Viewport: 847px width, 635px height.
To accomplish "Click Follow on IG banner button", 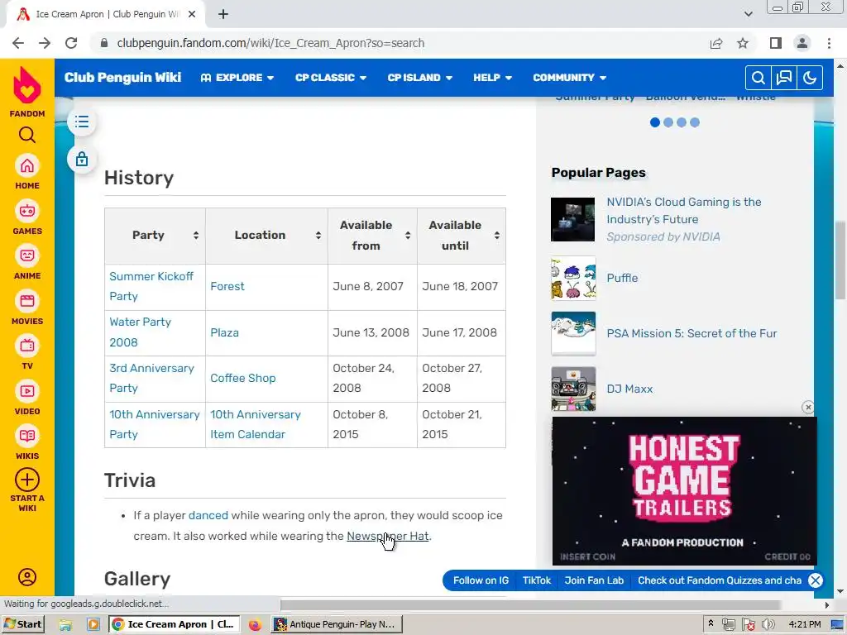I will [x=481, y=580].
